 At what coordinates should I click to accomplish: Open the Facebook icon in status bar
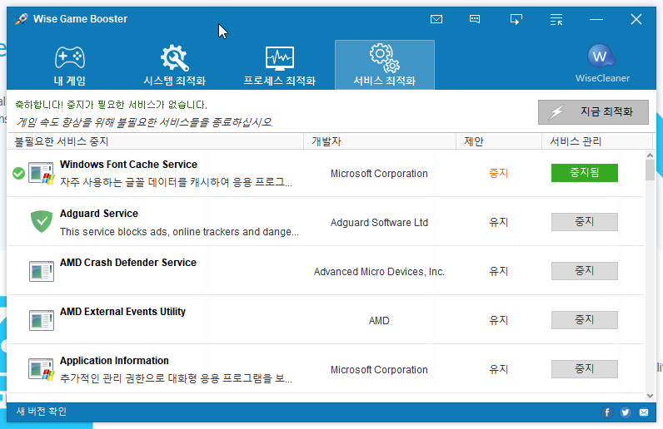(x=606, y=412)
